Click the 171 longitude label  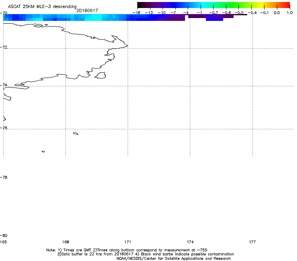(128, 242)
